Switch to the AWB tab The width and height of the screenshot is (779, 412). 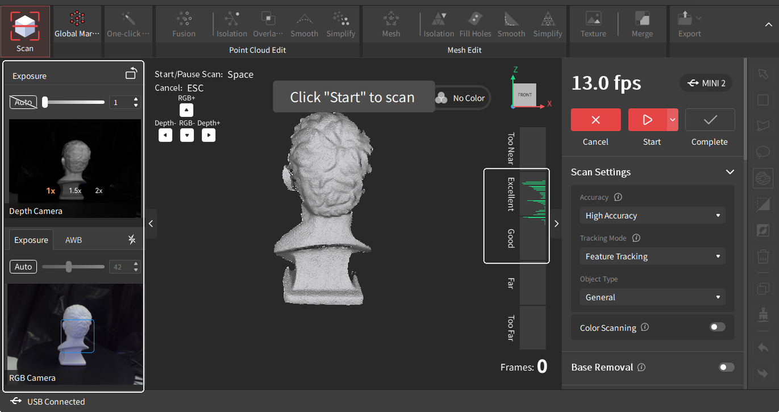(73, 239)
